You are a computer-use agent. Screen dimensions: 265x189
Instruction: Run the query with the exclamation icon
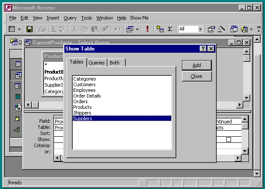[x=148, y=29]
